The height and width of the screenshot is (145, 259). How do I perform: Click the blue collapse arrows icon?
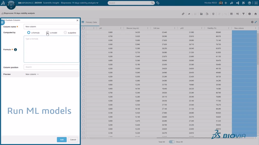[256, 22]
